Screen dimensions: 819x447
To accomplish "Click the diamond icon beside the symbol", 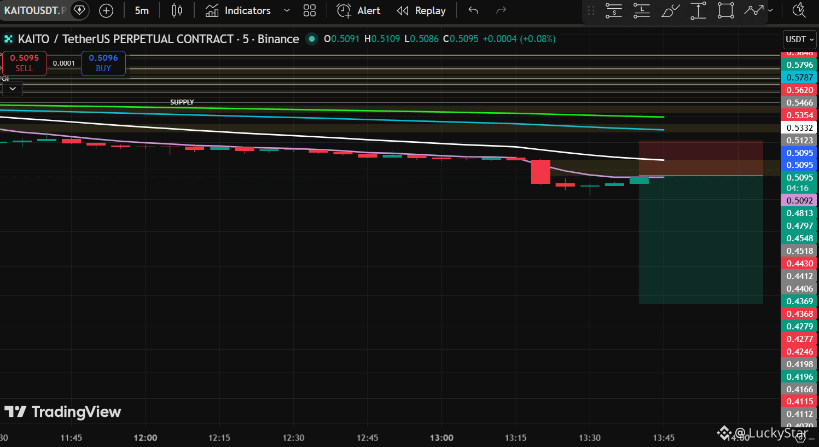I will 80,10.
